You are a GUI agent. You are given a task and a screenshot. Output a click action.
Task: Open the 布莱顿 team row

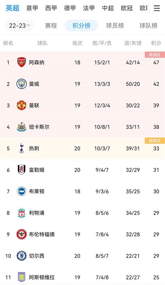pyautogui.click(x=82, y=191)
